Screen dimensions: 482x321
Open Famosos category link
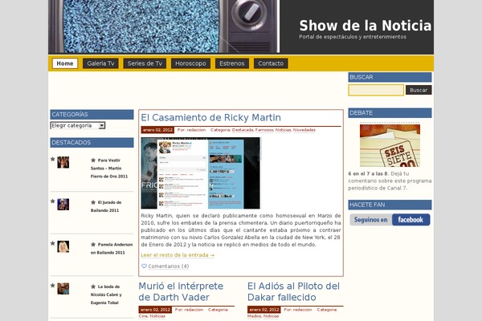pyautogui.click(x=264, y=130)
